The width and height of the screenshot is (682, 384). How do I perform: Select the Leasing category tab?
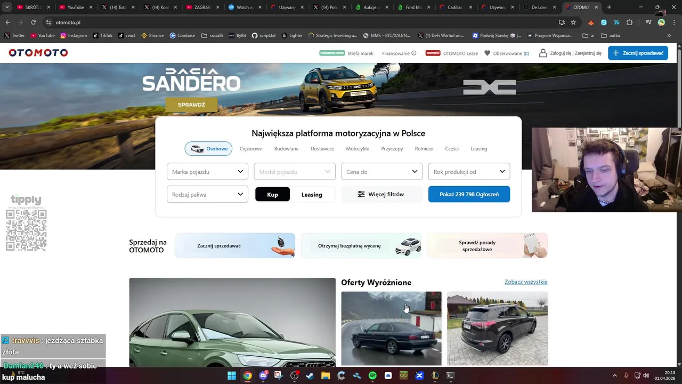click(x=479, y=149)
